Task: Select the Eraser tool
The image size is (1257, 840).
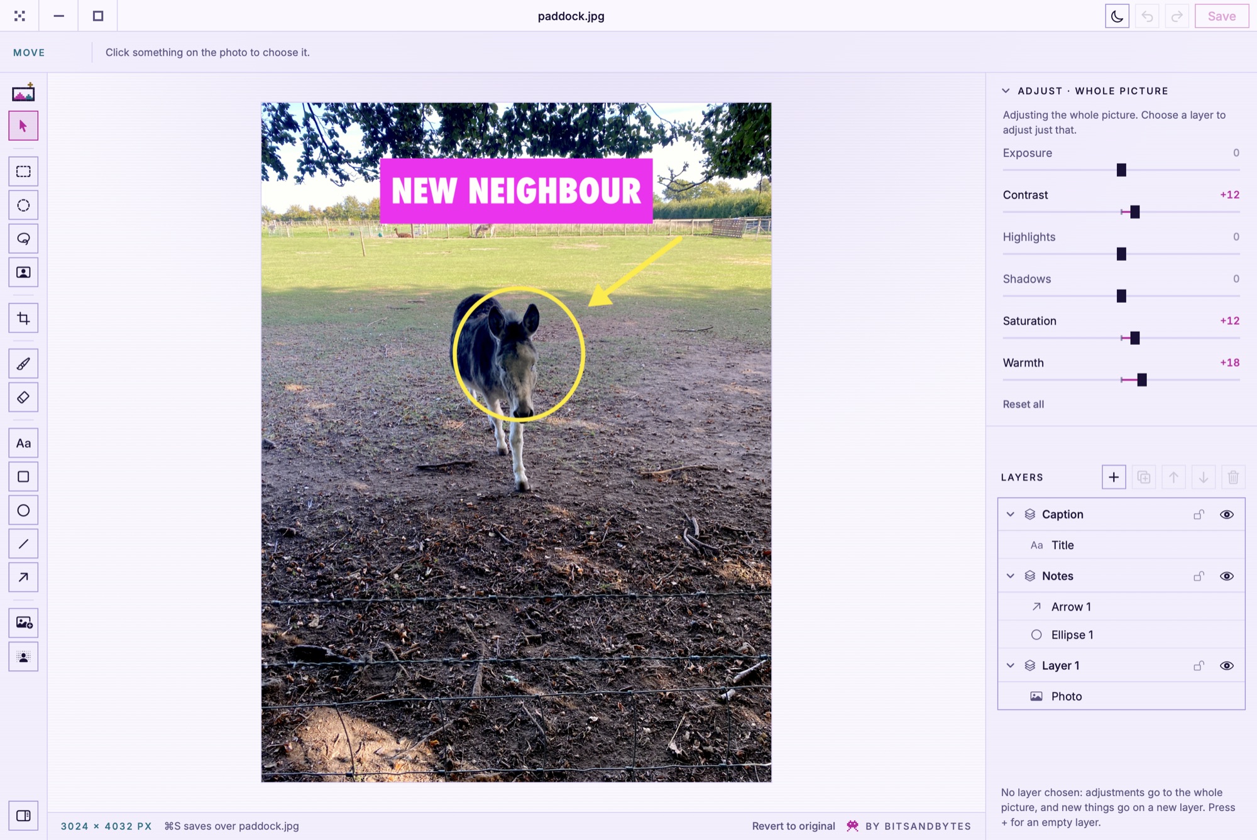Action: click(23, 397)
